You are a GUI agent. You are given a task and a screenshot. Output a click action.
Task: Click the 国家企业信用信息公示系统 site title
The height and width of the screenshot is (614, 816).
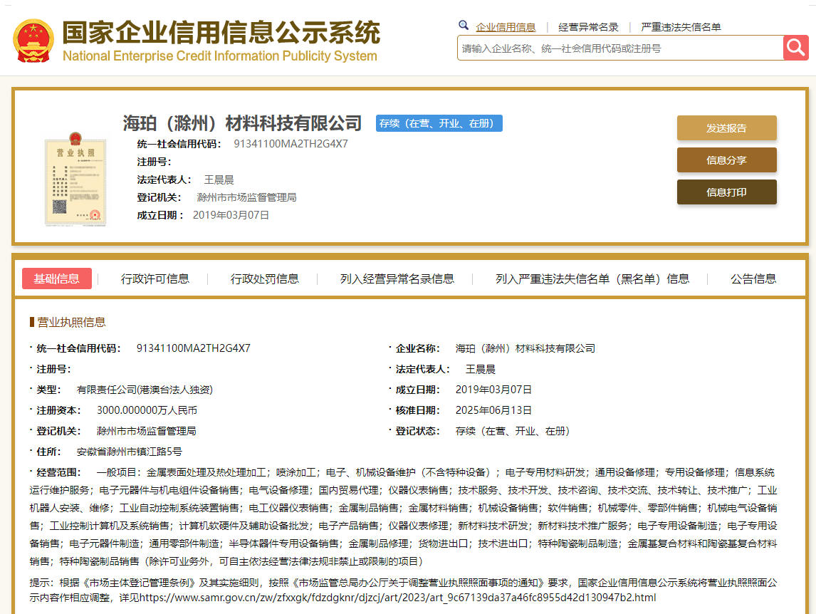tap(221, 33)
